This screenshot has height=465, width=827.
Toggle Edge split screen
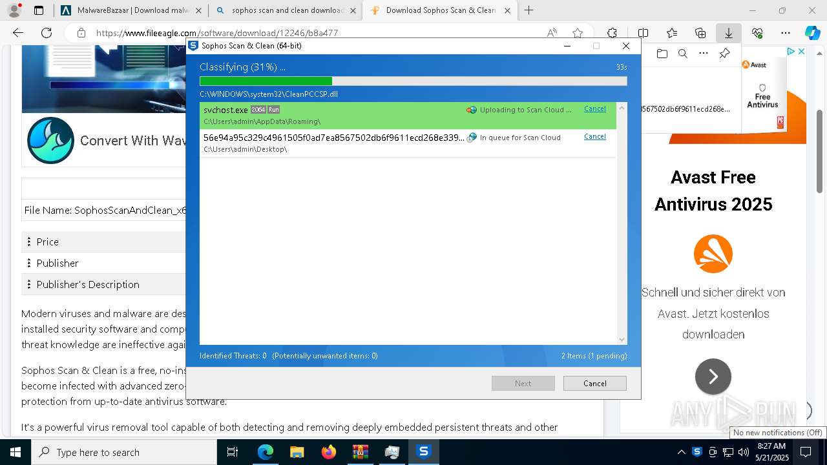pos(643,33)
